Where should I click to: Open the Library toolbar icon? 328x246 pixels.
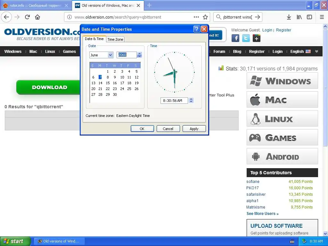(299, 17)
